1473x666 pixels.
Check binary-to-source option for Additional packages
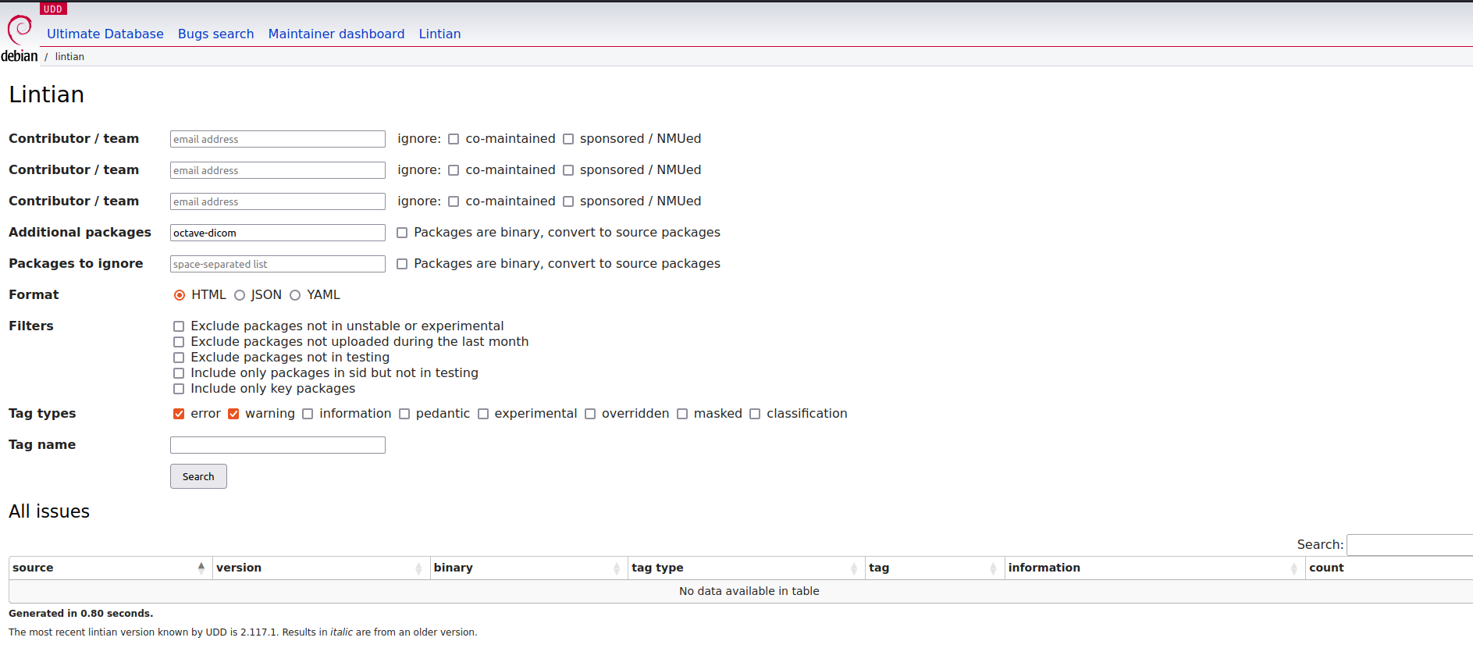pos(402,233)
